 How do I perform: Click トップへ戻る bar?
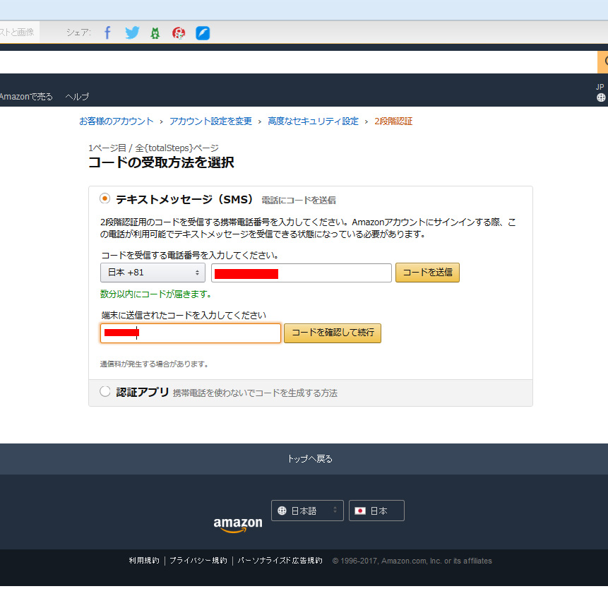click(x=304, y=459)
